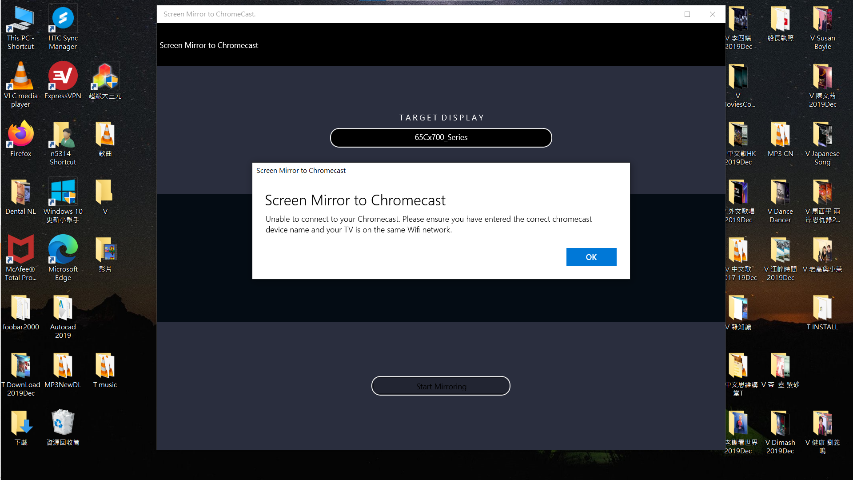Select MP3NewDL folder icon
Viewport: 853px width, 480px height.
click(63, 370)
